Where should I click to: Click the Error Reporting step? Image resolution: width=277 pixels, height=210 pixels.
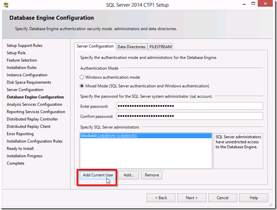(x=20, y=134)
